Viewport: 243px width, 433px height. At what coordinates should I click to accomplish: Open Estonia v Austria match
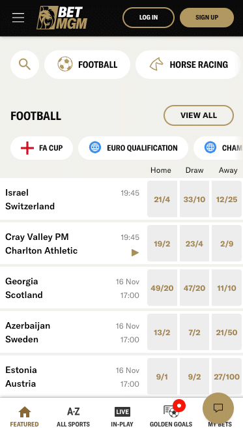(72, 377)
